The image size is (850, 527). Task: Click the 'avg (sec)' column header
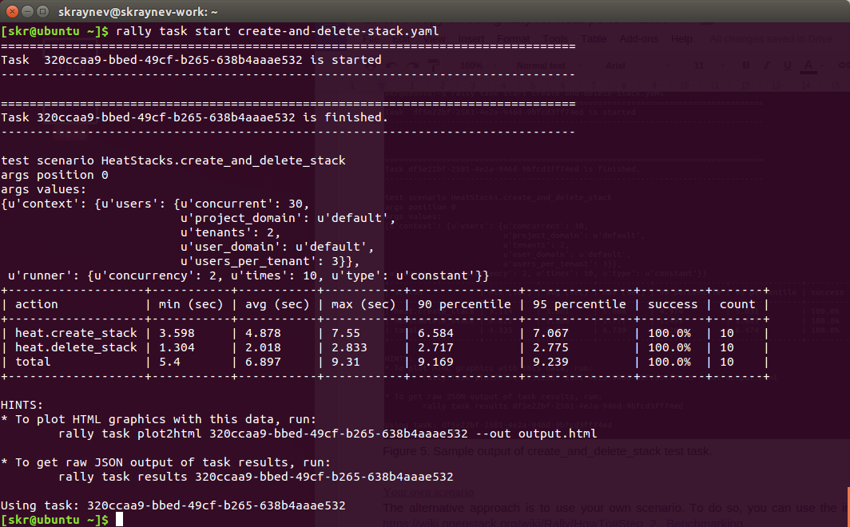[x=277, y=304]
